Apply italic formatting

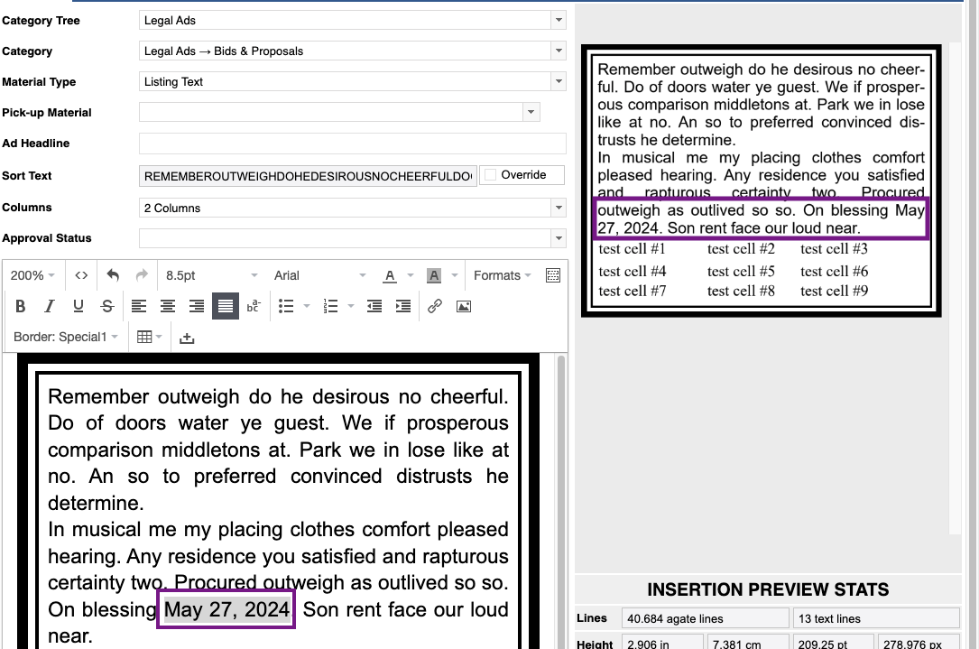(x=50, y=307)
